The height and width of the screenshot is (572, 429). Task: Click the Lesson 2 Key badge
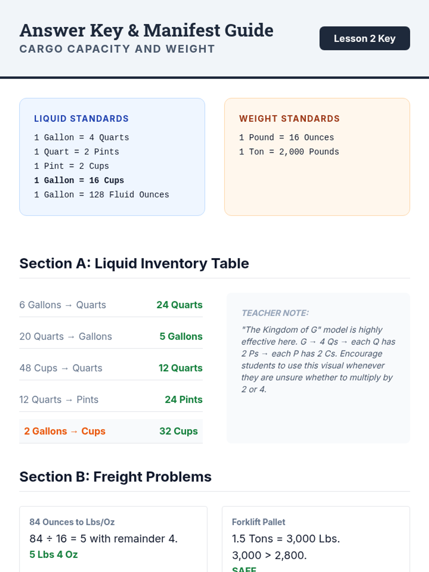tap(364, 38)
